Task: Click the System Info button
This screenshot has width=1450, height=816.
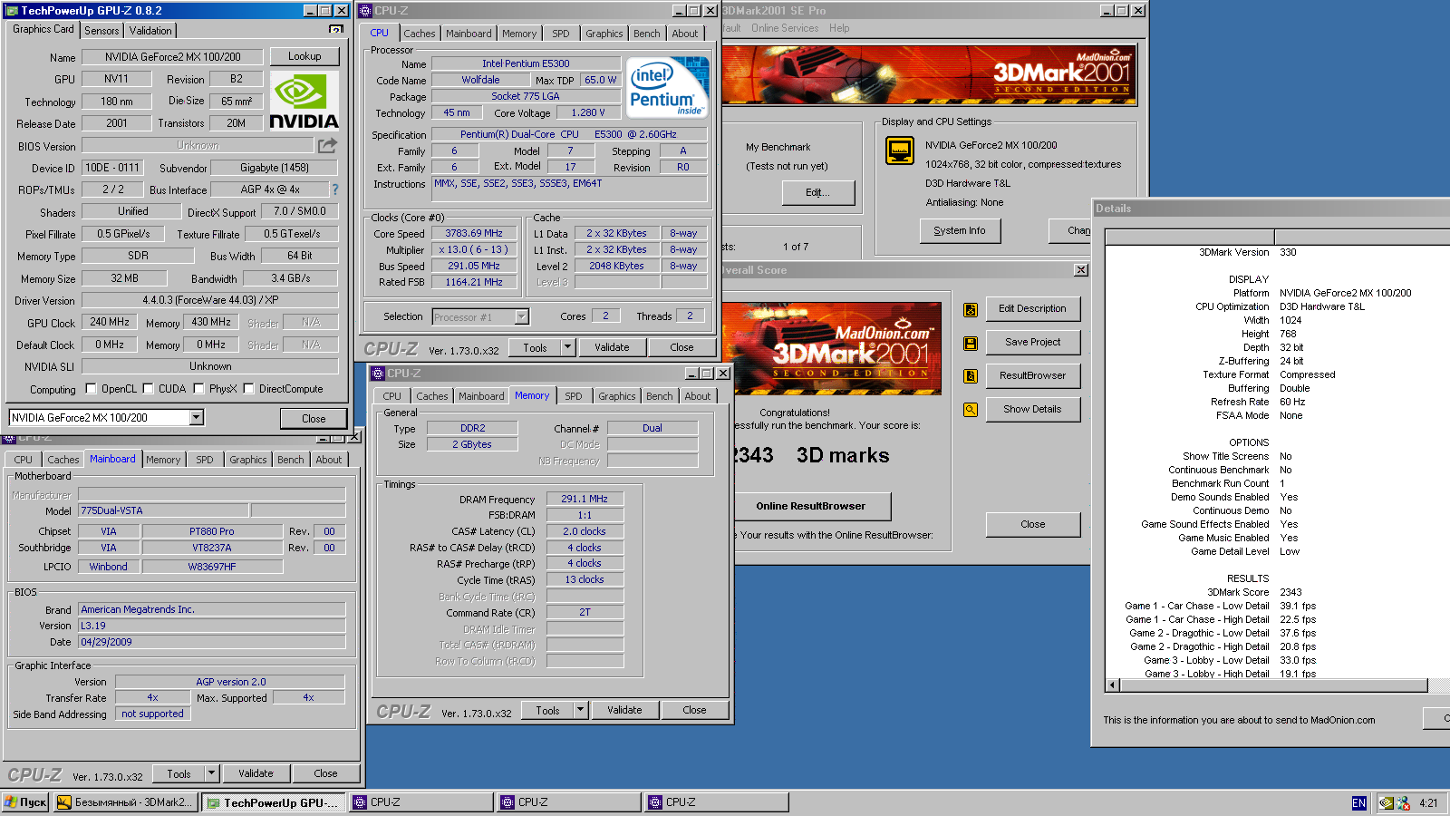Action: (960, 231)
